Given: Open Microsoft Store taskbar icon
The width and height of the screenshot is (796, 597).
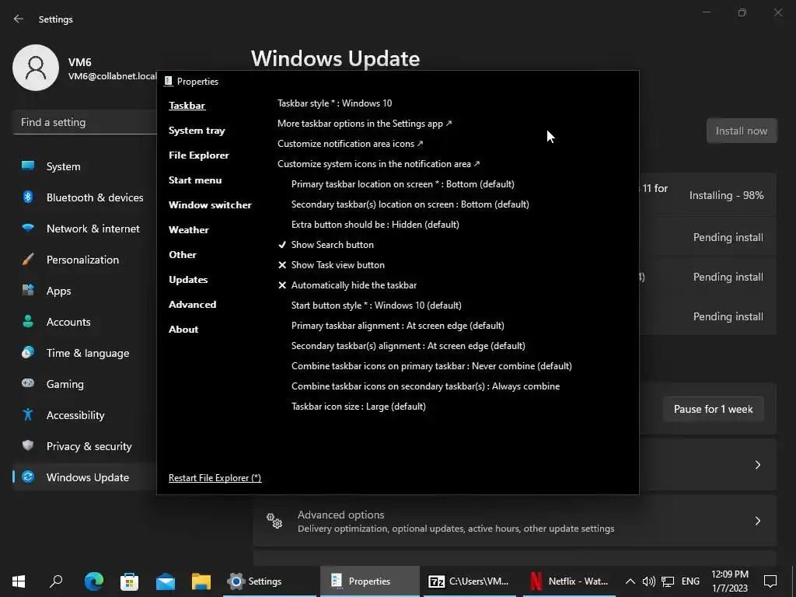Looking at the screenshot, I should pyautogui.click(x=130, y=581).
